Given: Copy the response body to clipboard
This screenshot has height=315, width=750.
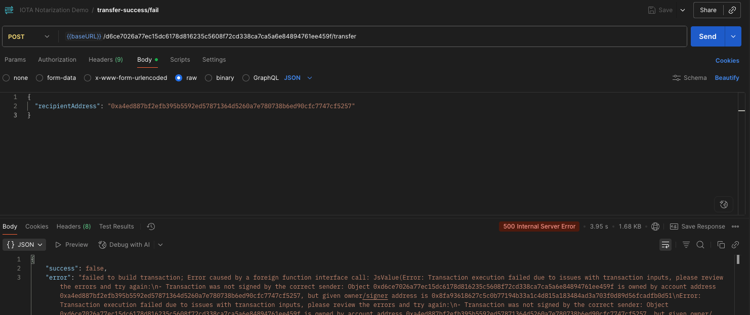Looking at the screenshot, I should 721,245.
